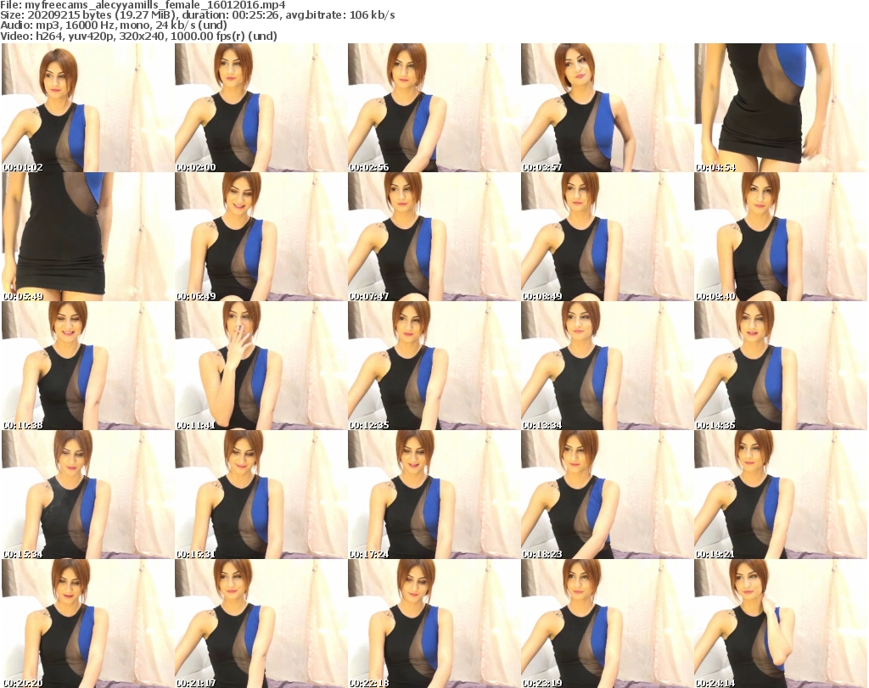869x688 pixels.
Task: View the standing frame at 00:04:54
Action: click(781, 108)
